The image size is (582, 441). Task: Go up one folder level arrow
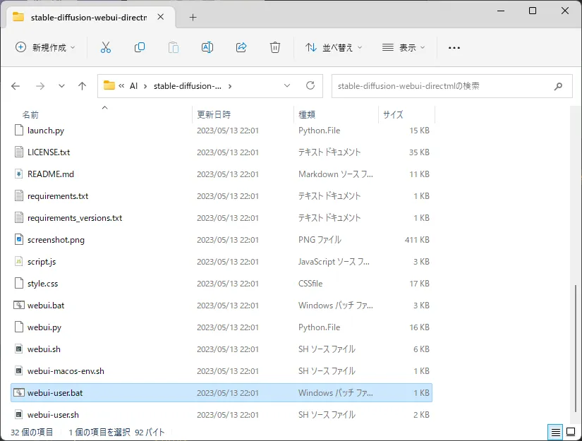82,86
